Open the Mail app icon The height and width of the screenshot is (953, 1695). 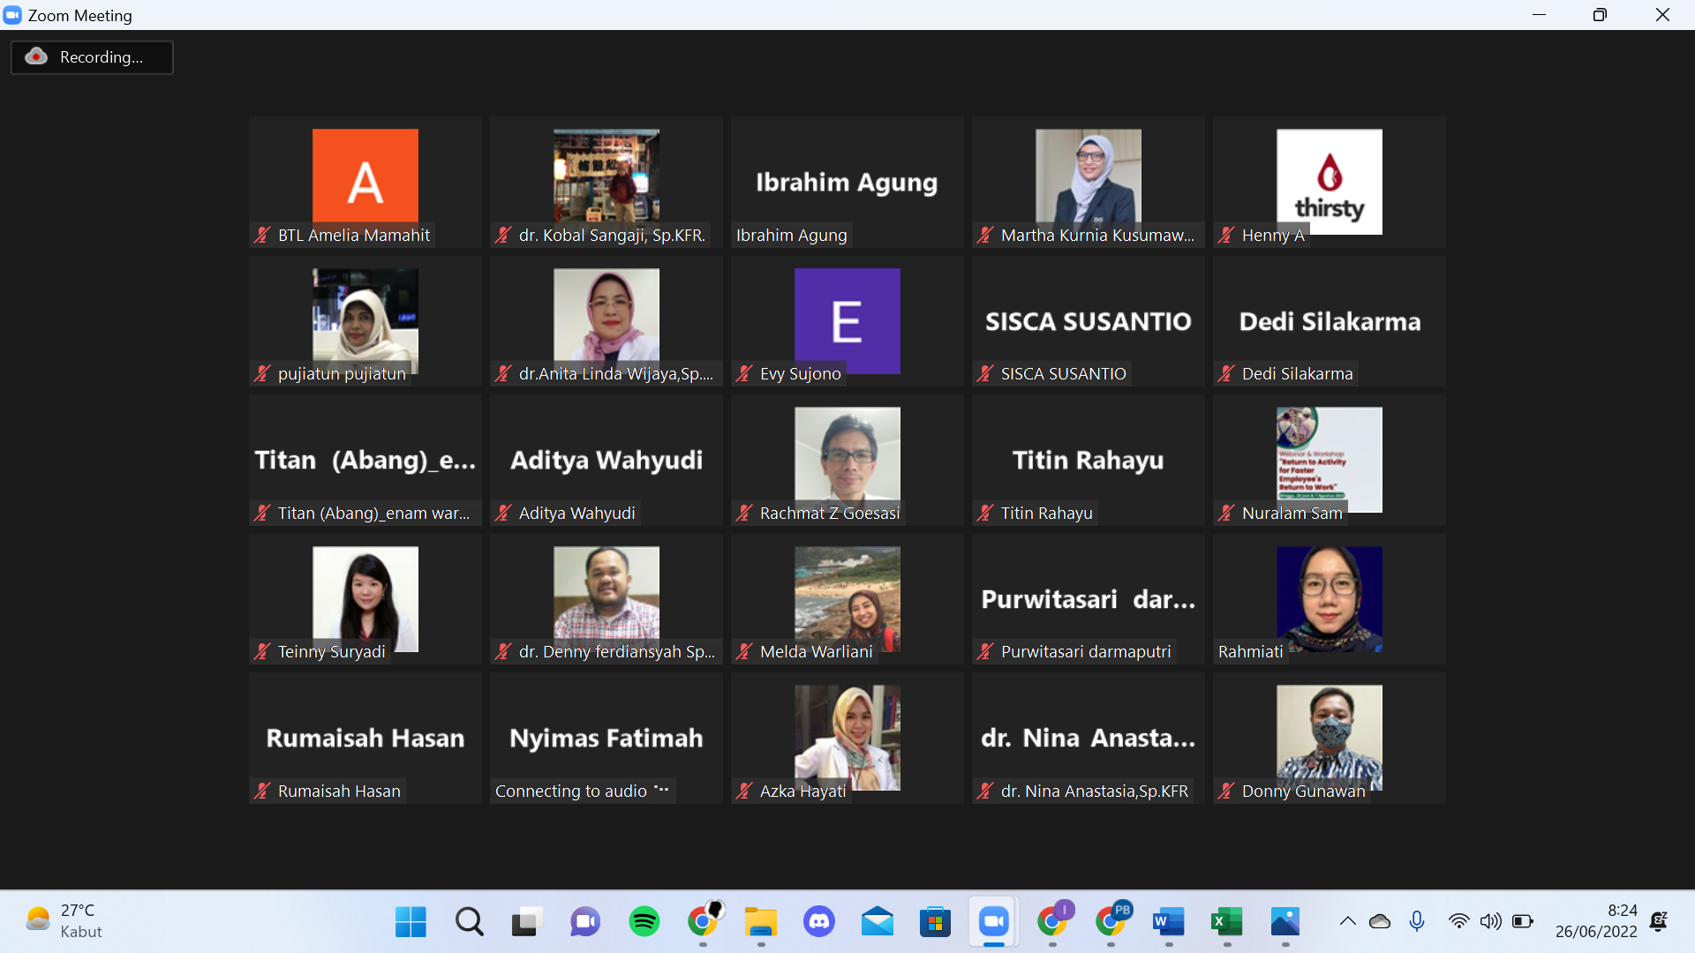tap(877, 922)
